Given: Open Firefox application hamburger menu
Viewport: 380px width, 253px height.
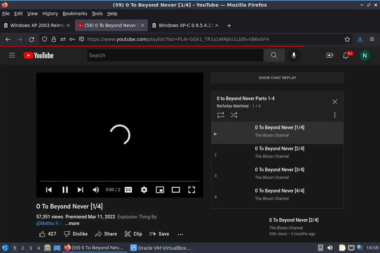Looking at the screenshot, I should click(372, 39).
